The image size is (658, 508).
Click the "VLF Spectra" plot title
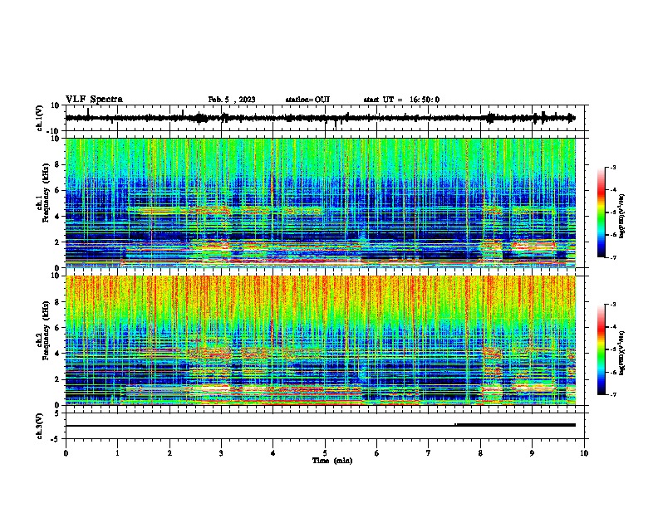click(x=94, y=100)
